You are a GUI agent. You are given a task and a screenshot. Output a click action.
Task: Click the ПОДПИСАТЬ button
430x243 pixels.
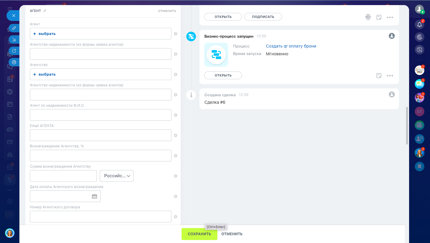tap(263, 17)
